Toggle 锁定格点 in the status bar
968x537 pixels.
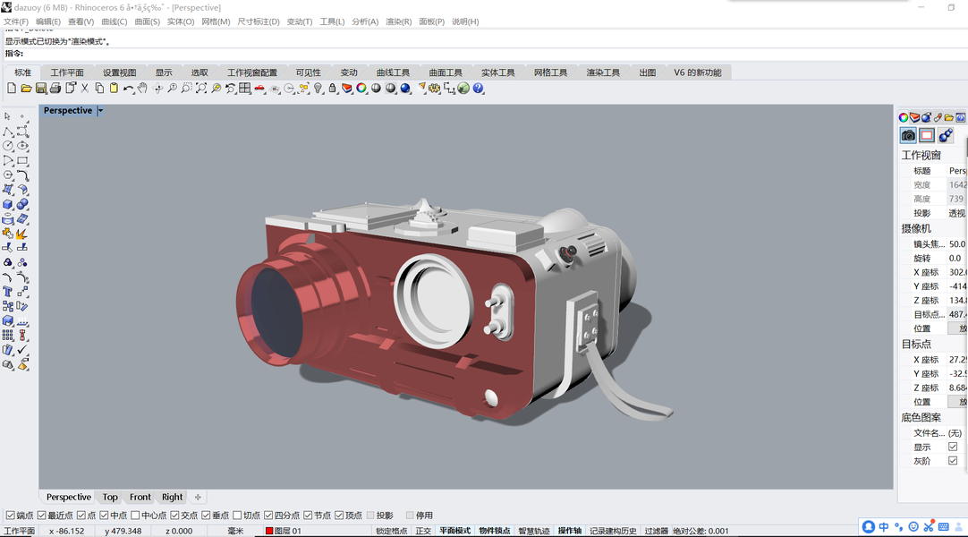[391, 531]
